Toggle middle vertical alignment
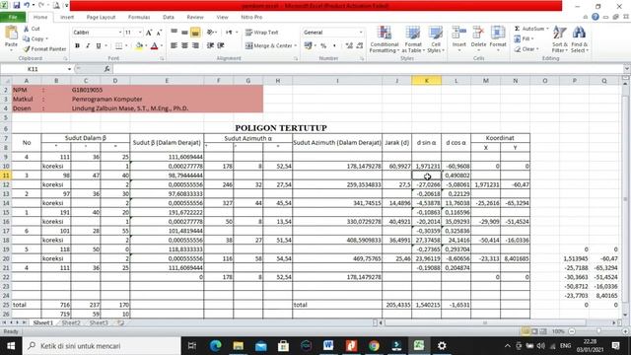 [184, 33]
